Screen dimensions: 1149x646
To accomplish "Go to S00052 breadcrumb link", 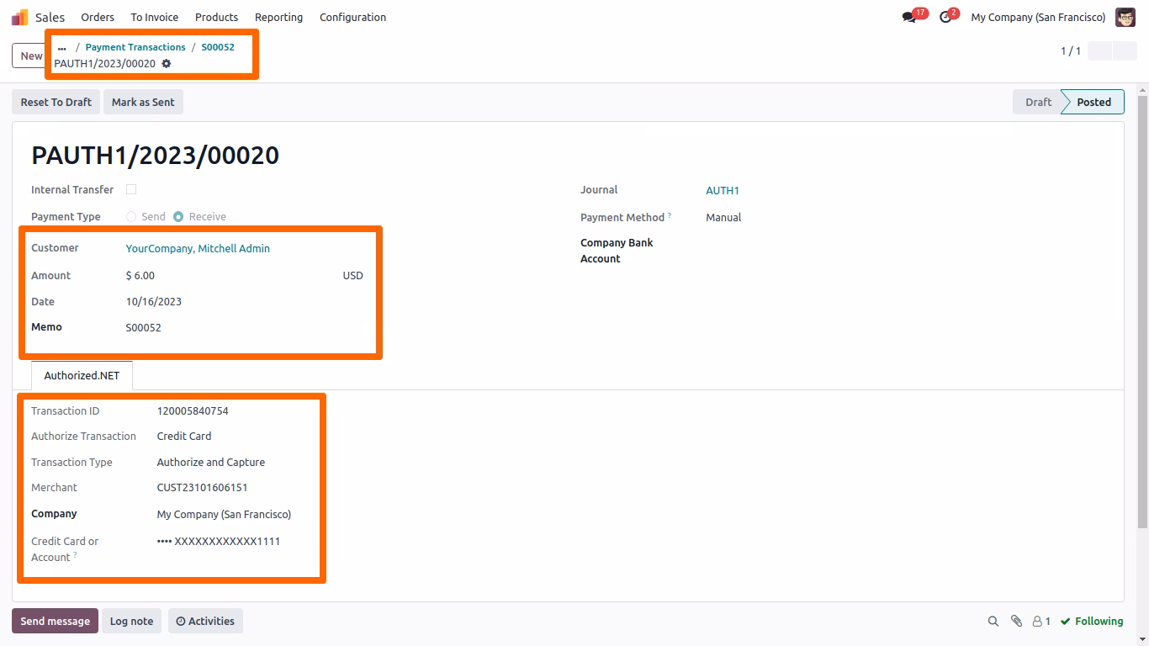I will [218, 47].
